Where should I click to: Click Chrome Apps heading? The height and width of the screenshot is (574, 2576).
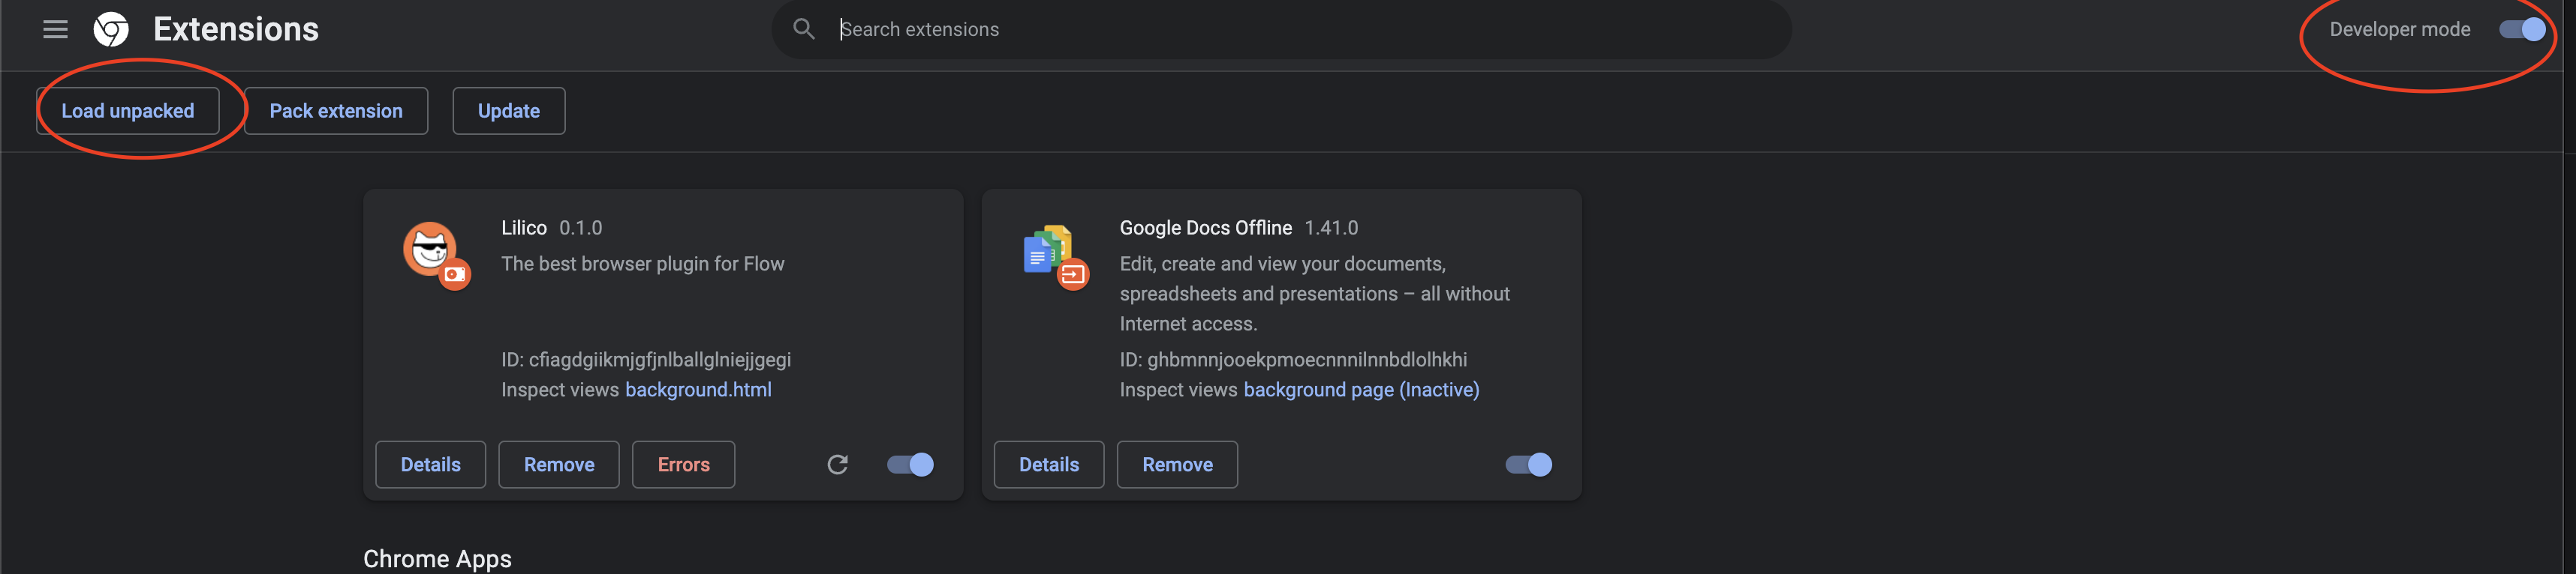pyautogui.click(x=437, y=558)
